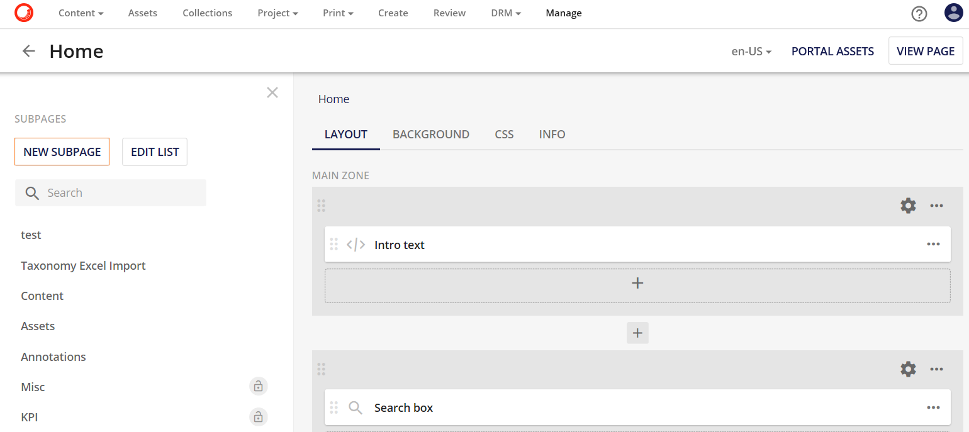Click the circular logo in the top left
969x432 pixels.
point(24,12)
